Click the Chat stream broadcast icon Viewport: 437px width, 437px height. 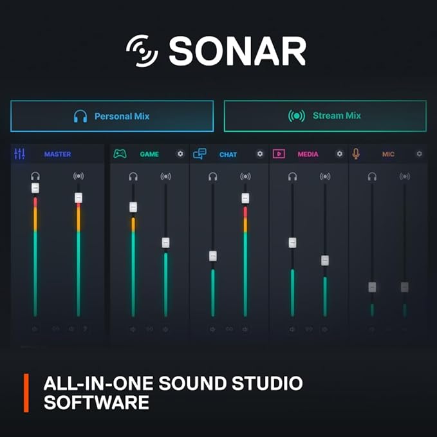pyautogui.click(x=245, y=176)
